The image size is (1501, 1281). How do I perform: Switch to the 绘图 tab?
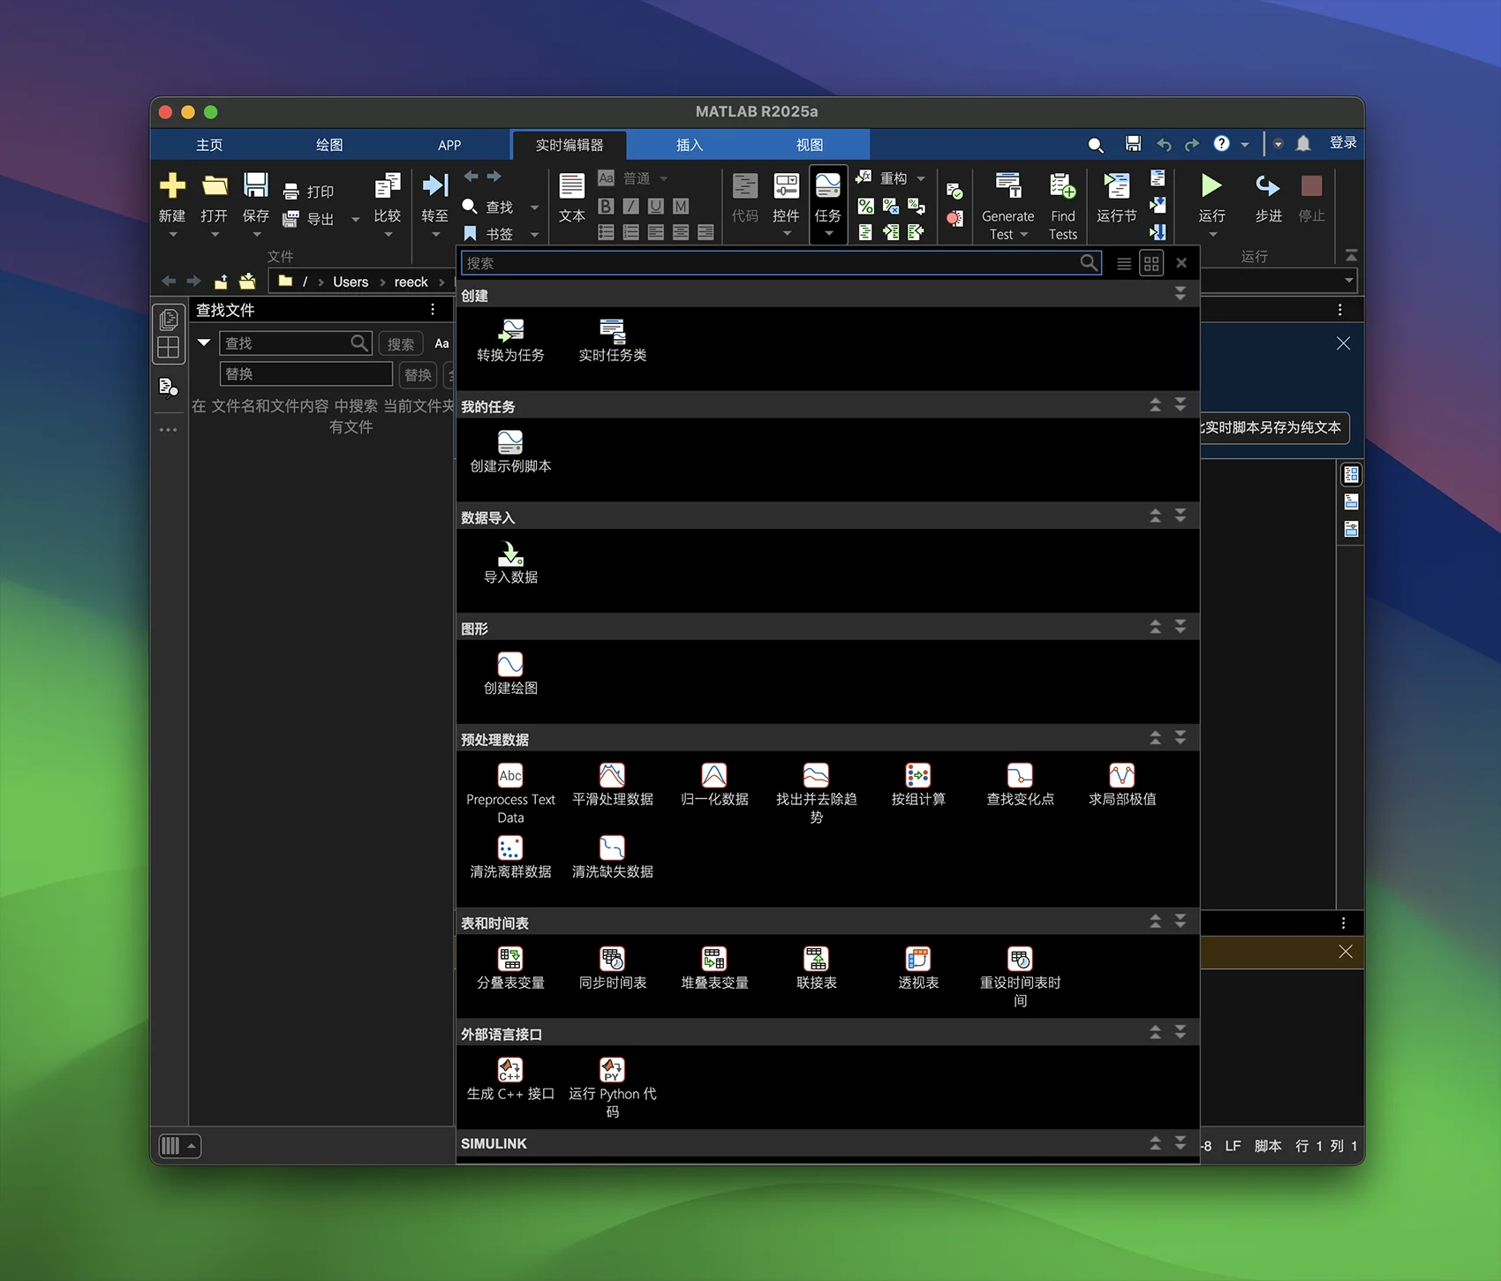pyautogui.click(x=329, y=145)
